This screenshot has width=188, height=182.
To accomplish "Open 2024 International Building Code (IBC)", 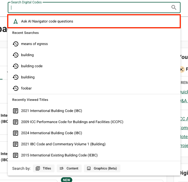I will click(94, 133).
